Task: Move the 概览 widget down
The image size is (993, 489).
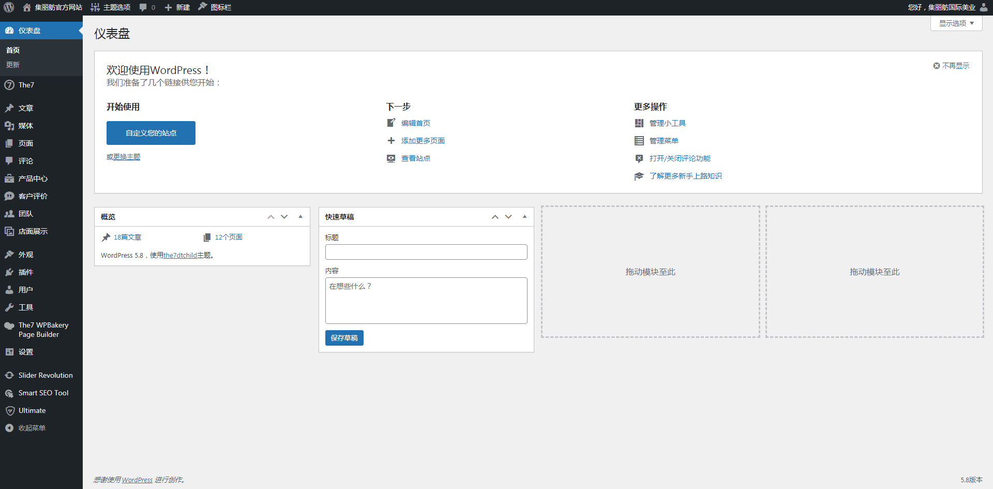Action: 284,217
